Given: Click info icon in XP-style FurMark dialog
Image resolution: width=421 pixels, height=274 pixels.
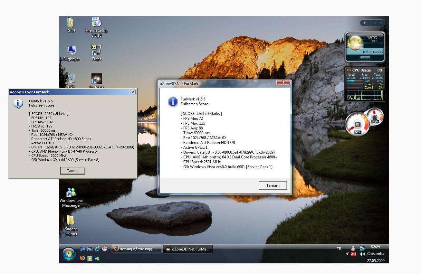Looking at the screenshot, I should [18, 103].
